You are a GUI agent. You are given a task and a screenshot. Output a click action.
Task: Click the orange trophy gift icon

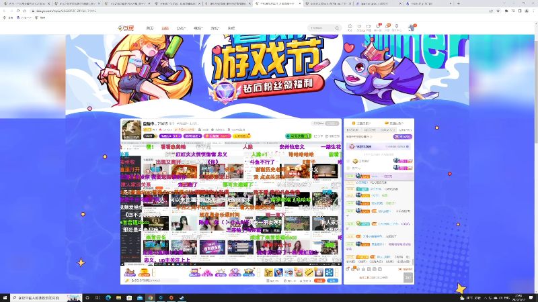(144, 272)
